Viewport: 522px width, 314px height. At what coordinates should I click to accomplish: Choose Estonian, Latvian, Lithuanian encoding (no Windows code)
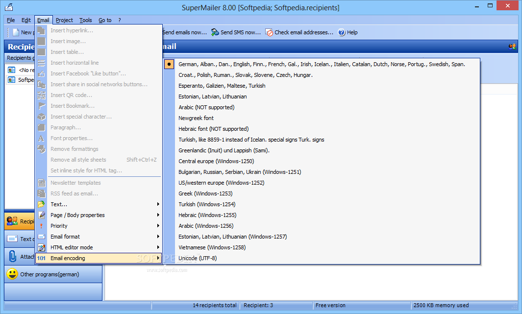[x=322, y=97]
